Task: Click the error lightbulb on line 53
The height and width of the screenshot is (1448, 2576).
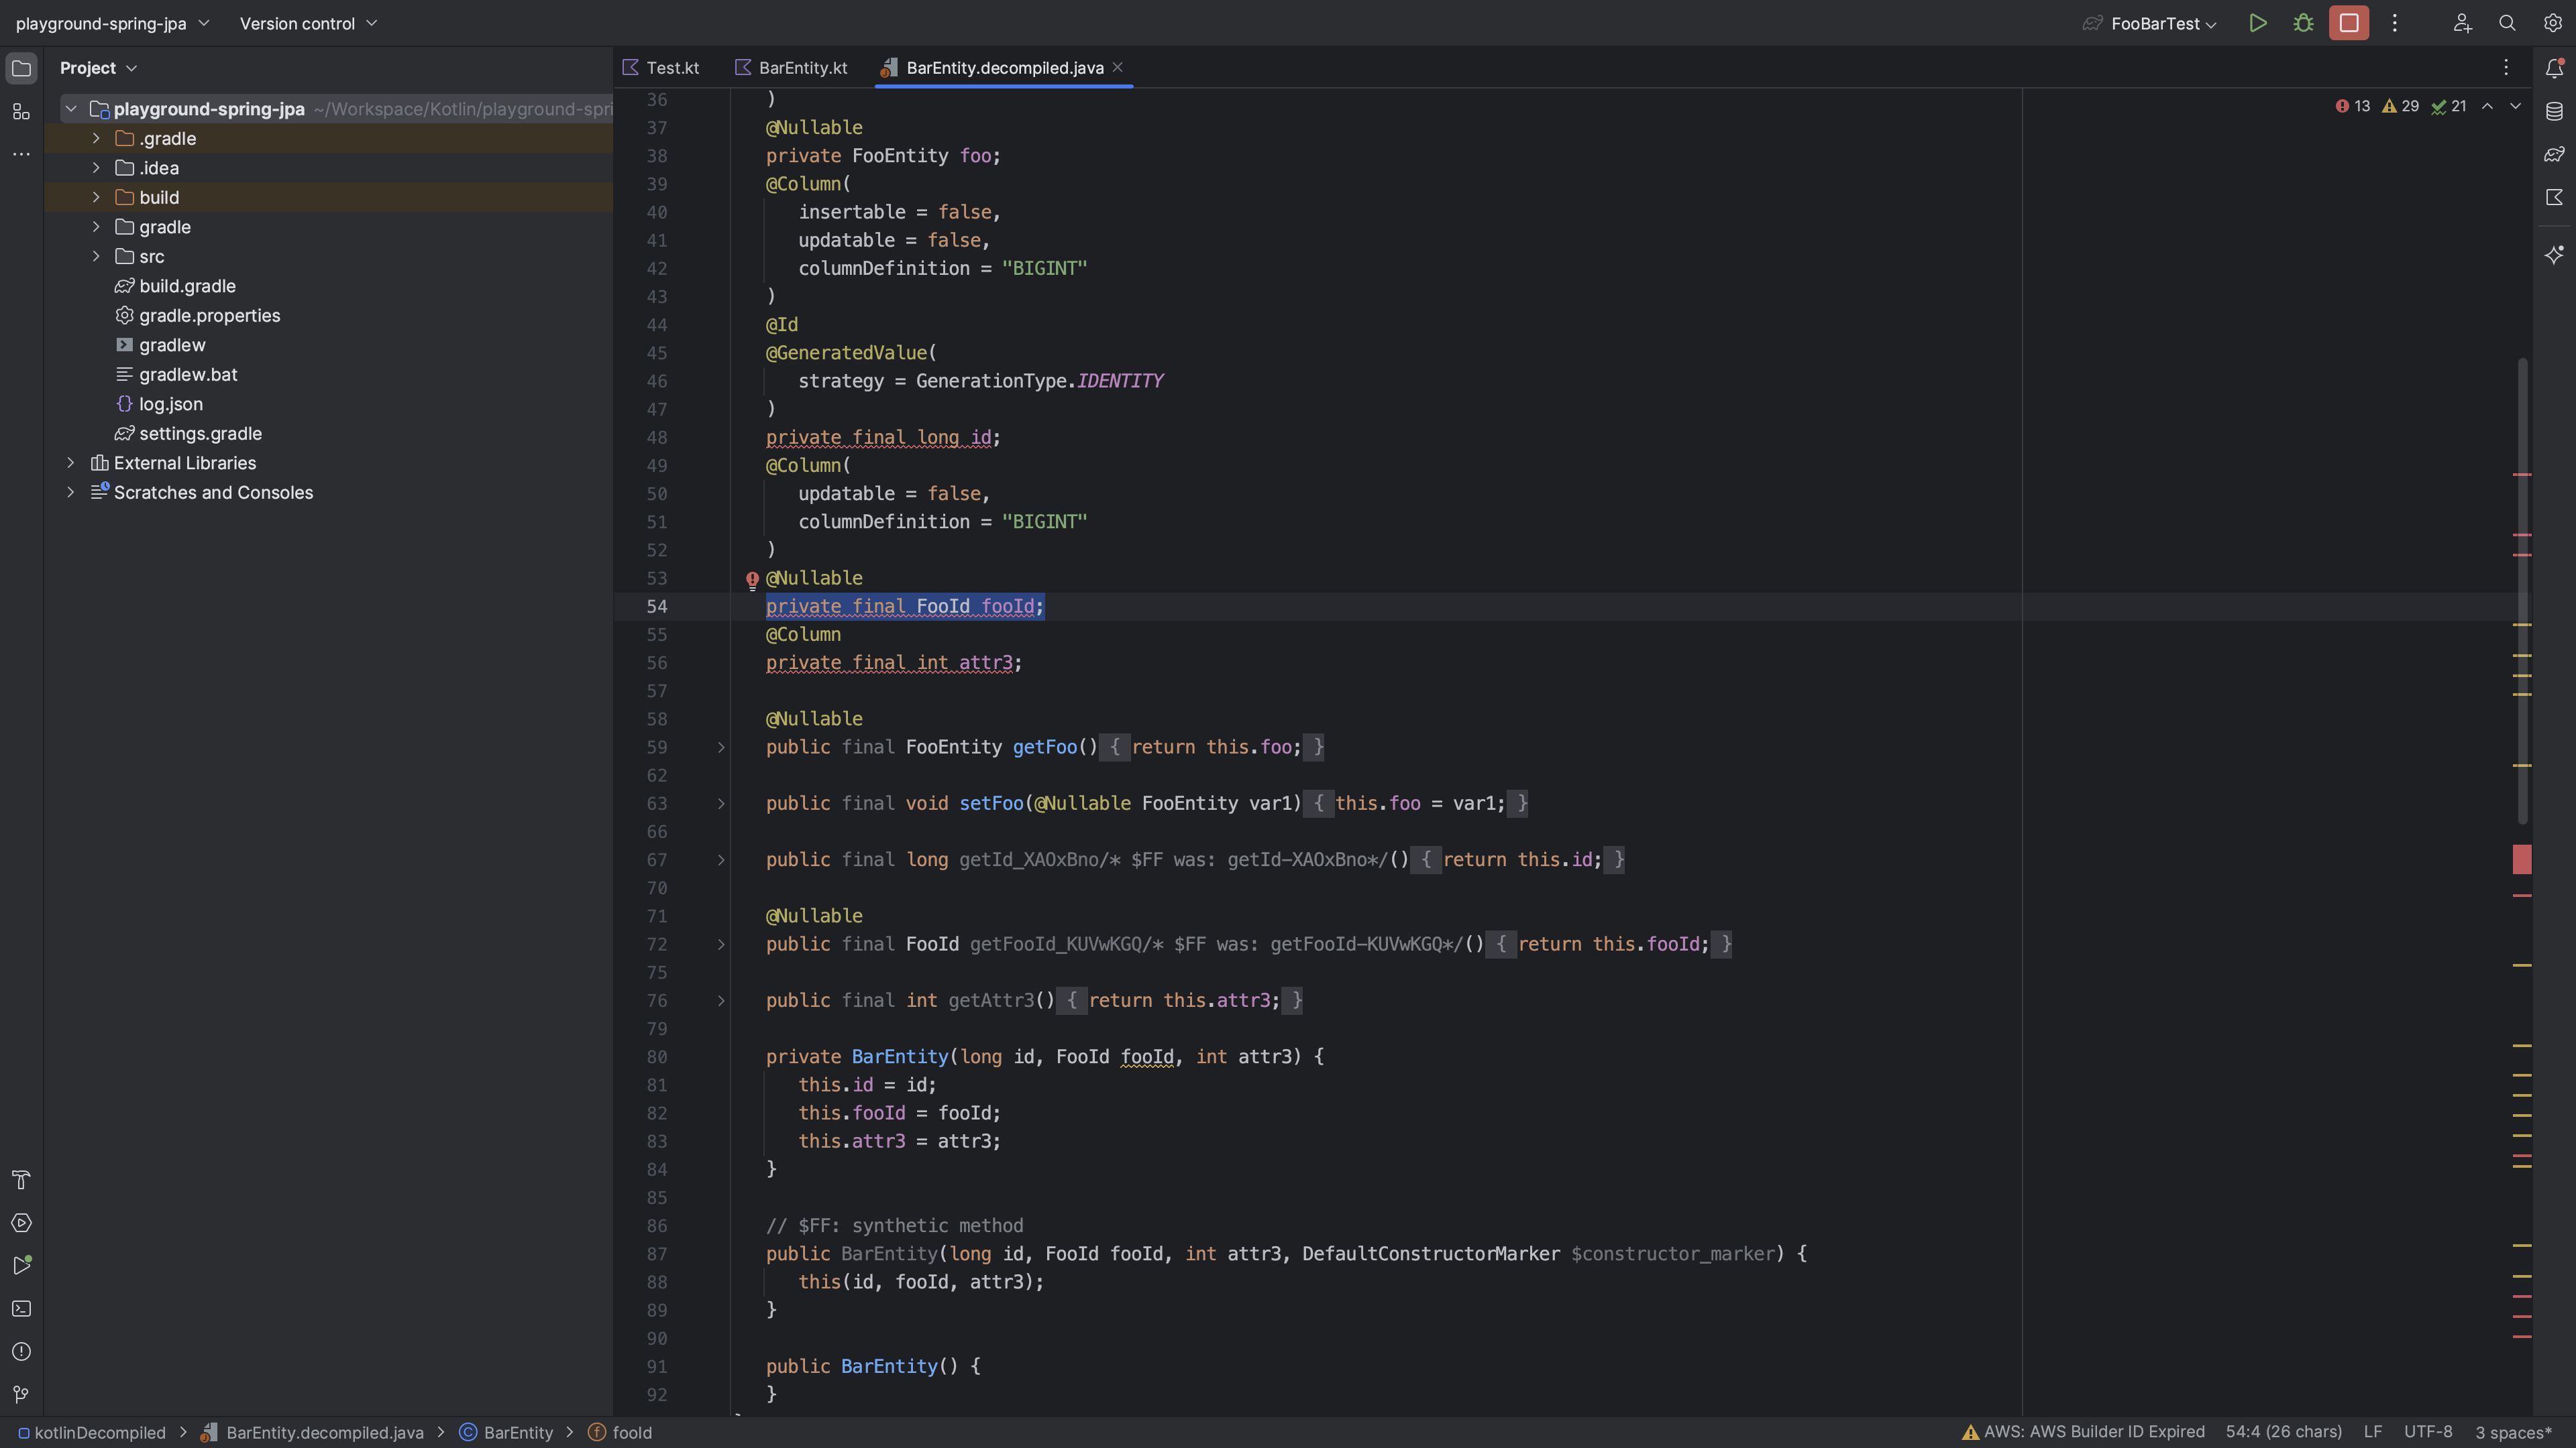Action: pyautogui.click(x=752, y=580)
